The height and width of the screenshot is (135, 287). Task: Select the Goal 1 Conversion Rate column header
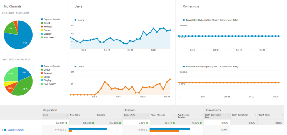(x=213, y=116)
